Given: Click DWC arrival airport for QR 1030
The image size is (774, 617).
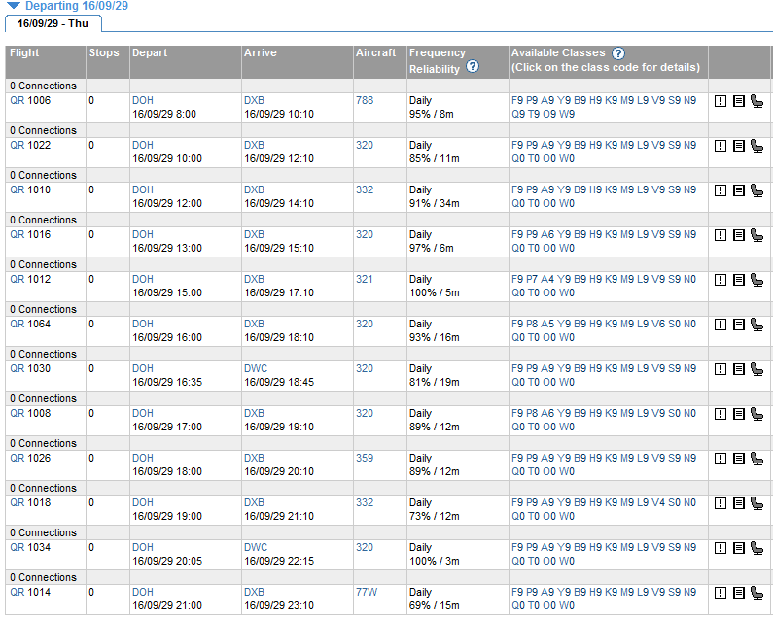Looking at the screenshot, I should pos(256,368).
